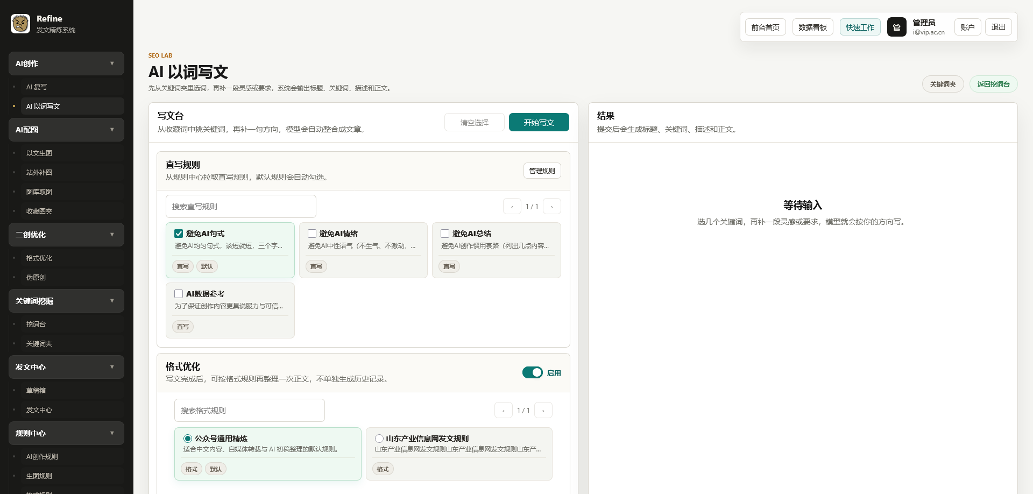Open AI创作规则 in sidebar
Screen dimensions: 1033x494
(x=72, y=456)
